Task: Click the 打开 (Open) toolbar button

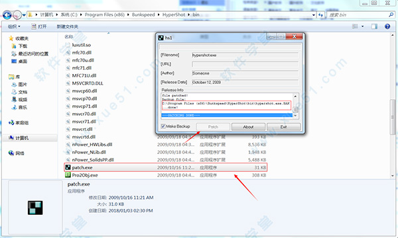Action: (39, 26)
